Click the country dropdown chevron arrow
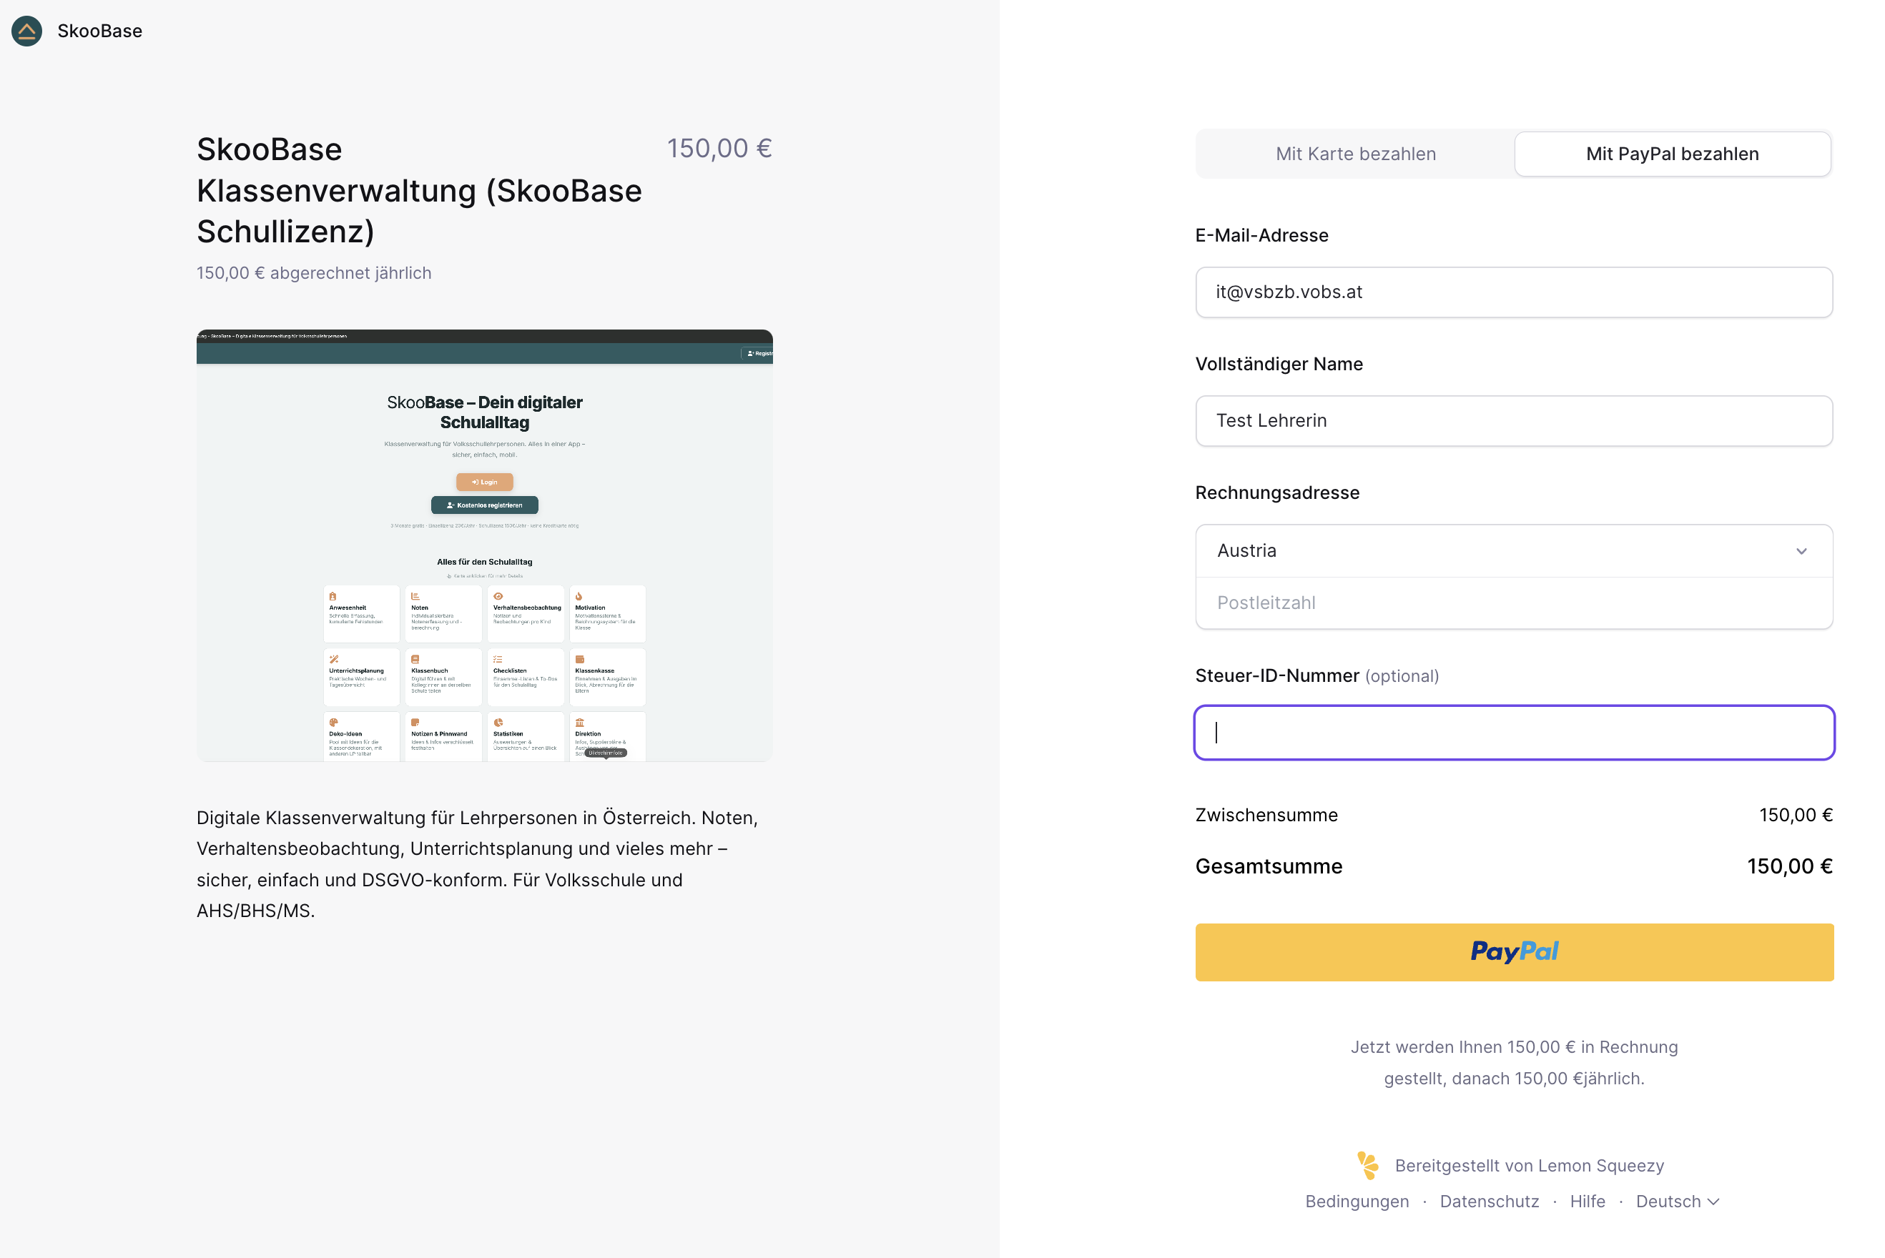The width and height of the screenshot is (1885, 1258). (1801, 551)
